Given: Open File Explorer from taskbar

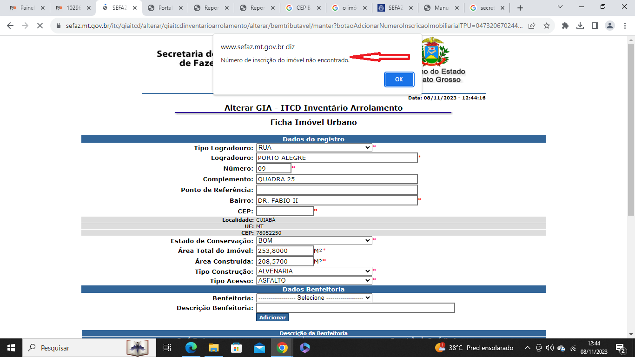Looking at the screenshot, I should pos(213,348).
